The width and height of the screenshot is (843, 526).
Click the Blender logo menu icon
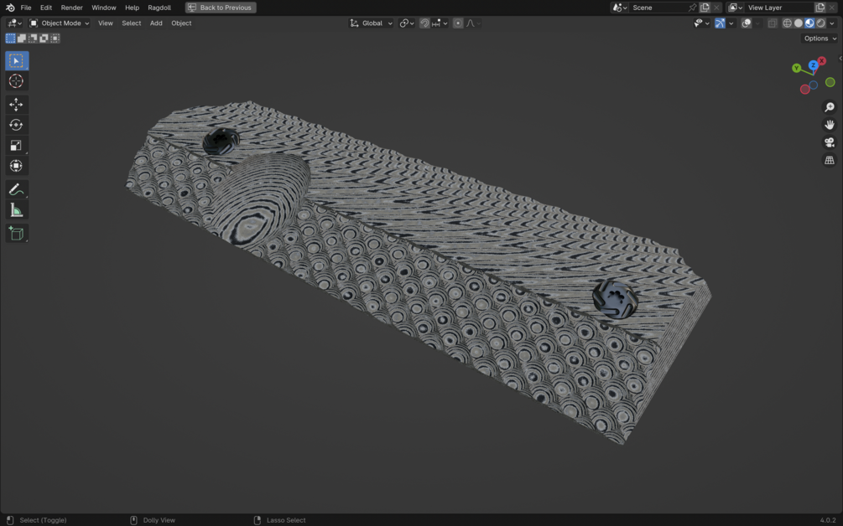(x=10, y=8)
